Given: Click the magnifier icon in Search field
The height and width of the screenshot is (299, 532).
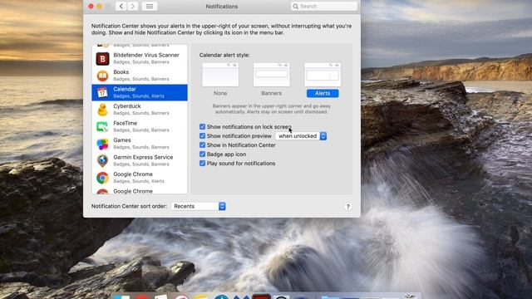Looking at the screenshot, I should pos(296,6).
